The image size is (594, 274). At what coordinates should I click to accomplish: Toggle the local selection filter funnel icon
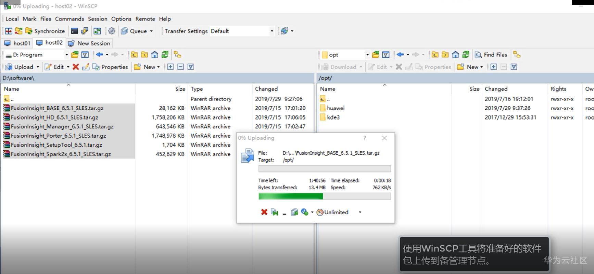click(191, 67)
